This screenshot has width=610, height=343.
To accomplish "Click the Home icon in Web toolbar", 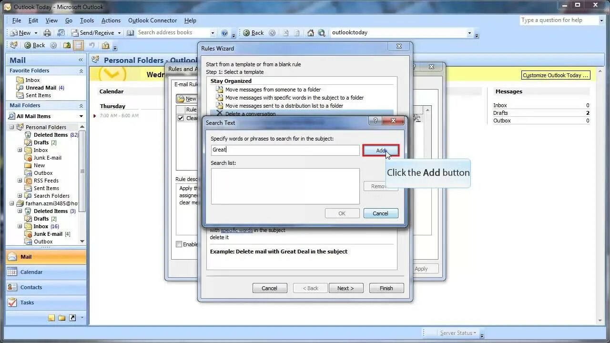I will click(311, 33).
